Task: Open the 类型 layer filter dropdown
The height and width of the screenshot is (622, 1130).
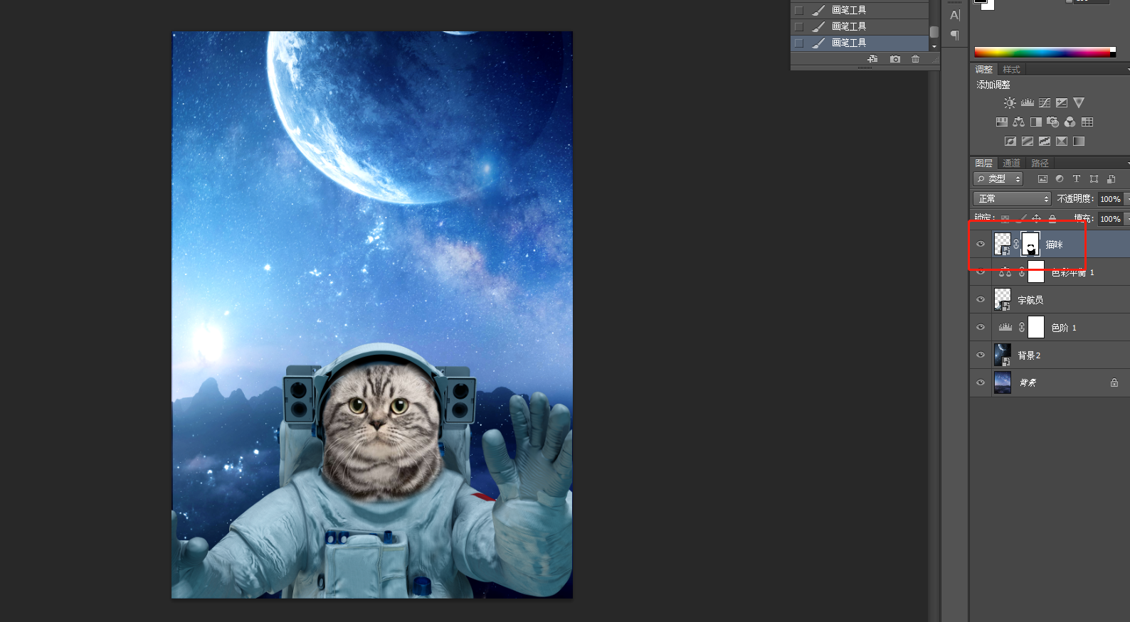Action: 998,179
